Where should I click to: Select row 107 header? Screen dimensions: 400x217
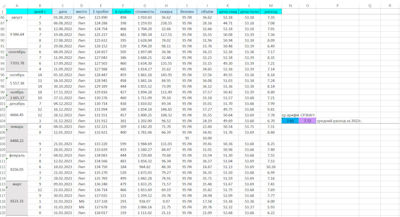(x=3, y=138)
